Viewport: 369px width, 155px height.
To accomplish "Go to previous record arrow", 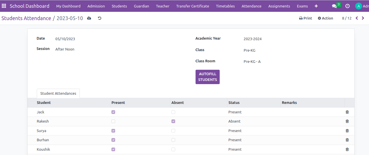I will [x=357, y=18].
